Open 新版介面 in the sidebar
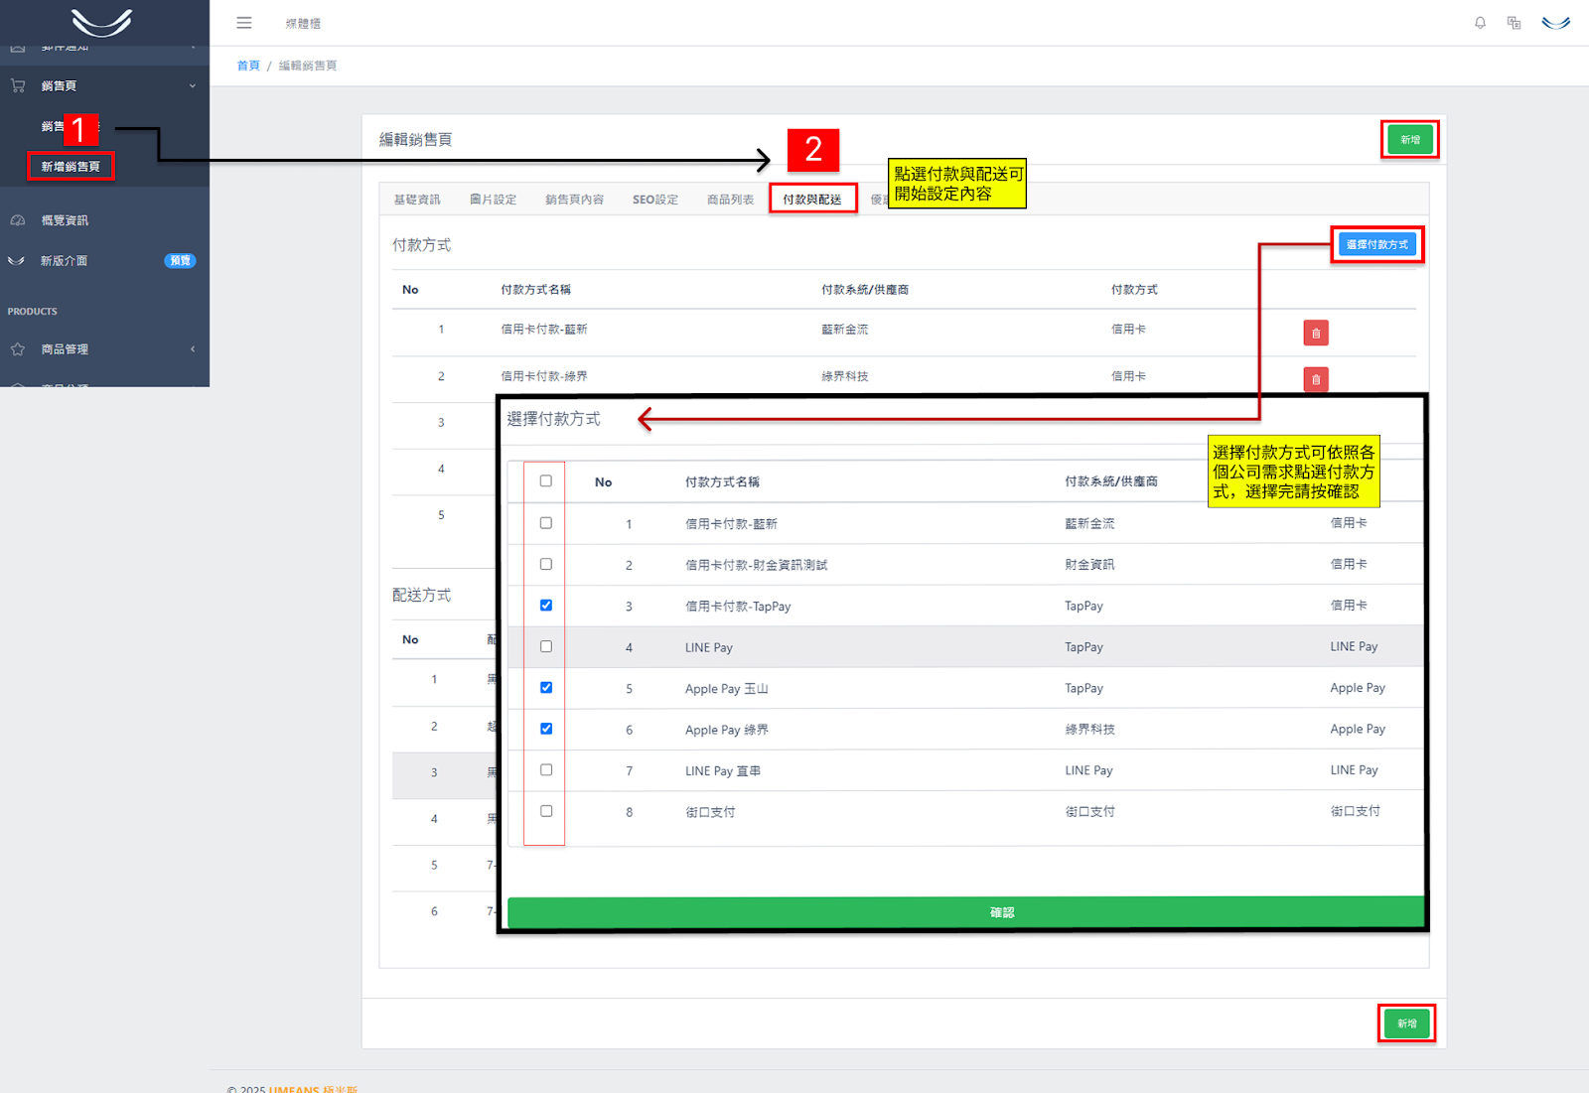This screenshot has height=1093, width=1589. click(64, 261)
